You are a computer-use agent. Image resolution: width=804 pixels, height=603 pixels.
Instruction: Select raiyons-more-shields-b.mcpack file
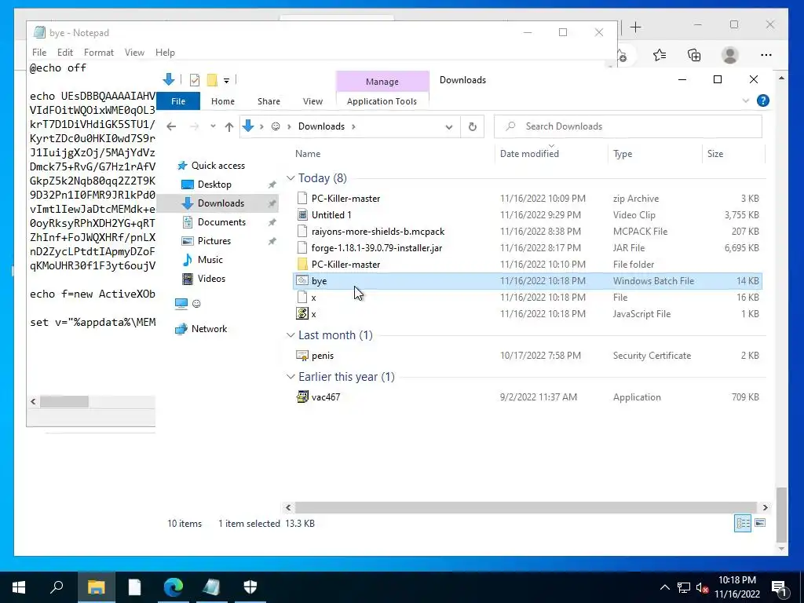pos(528,232)
